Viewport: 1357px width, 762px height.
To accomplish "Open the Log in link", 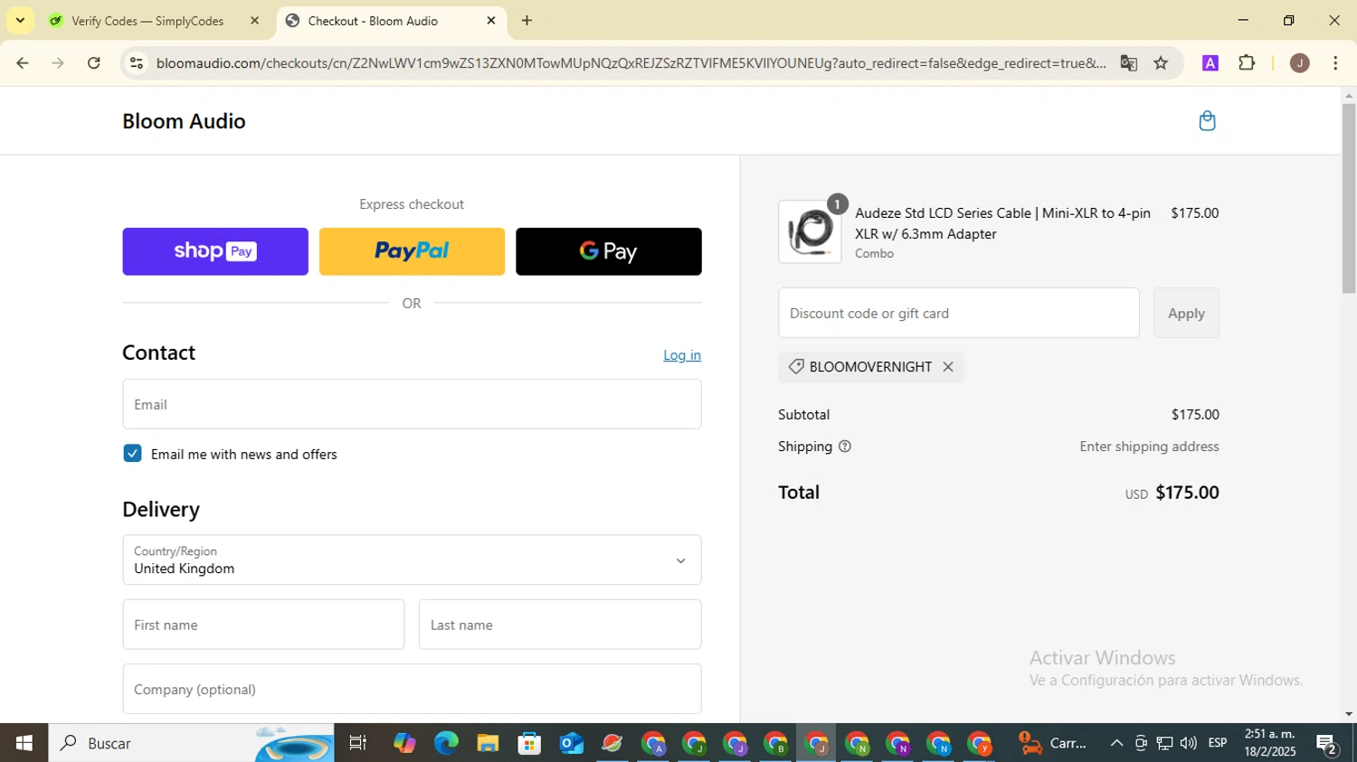I will (x=682, y=355).
